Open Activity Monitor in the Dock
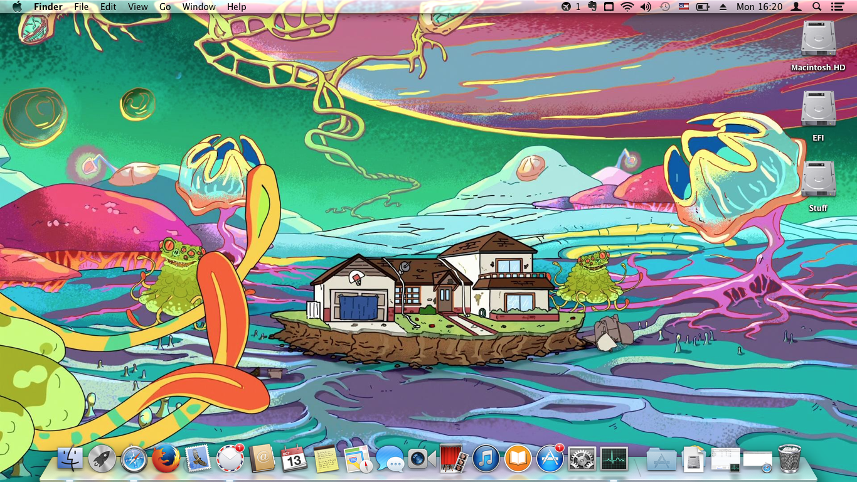Screen dimensions: 857x482 614,459
